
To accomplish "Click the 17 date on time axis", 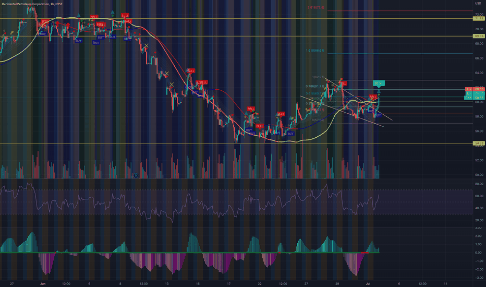I will coord(229,283).
